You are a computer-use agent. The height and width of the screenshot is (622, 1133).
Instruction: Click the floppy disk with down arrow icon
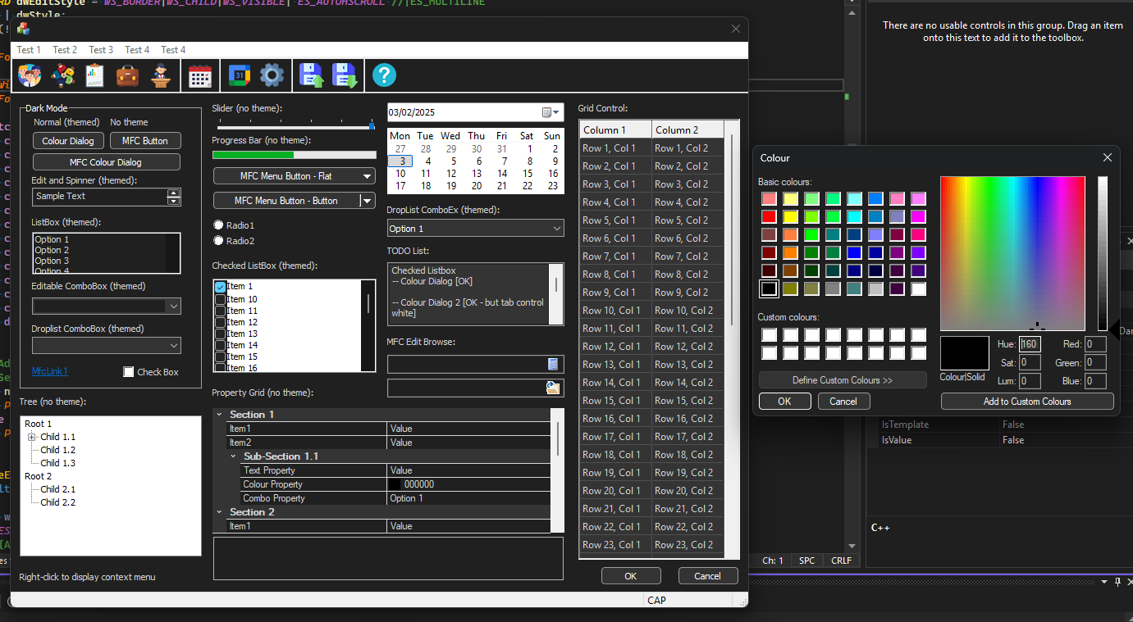point(344,75)
